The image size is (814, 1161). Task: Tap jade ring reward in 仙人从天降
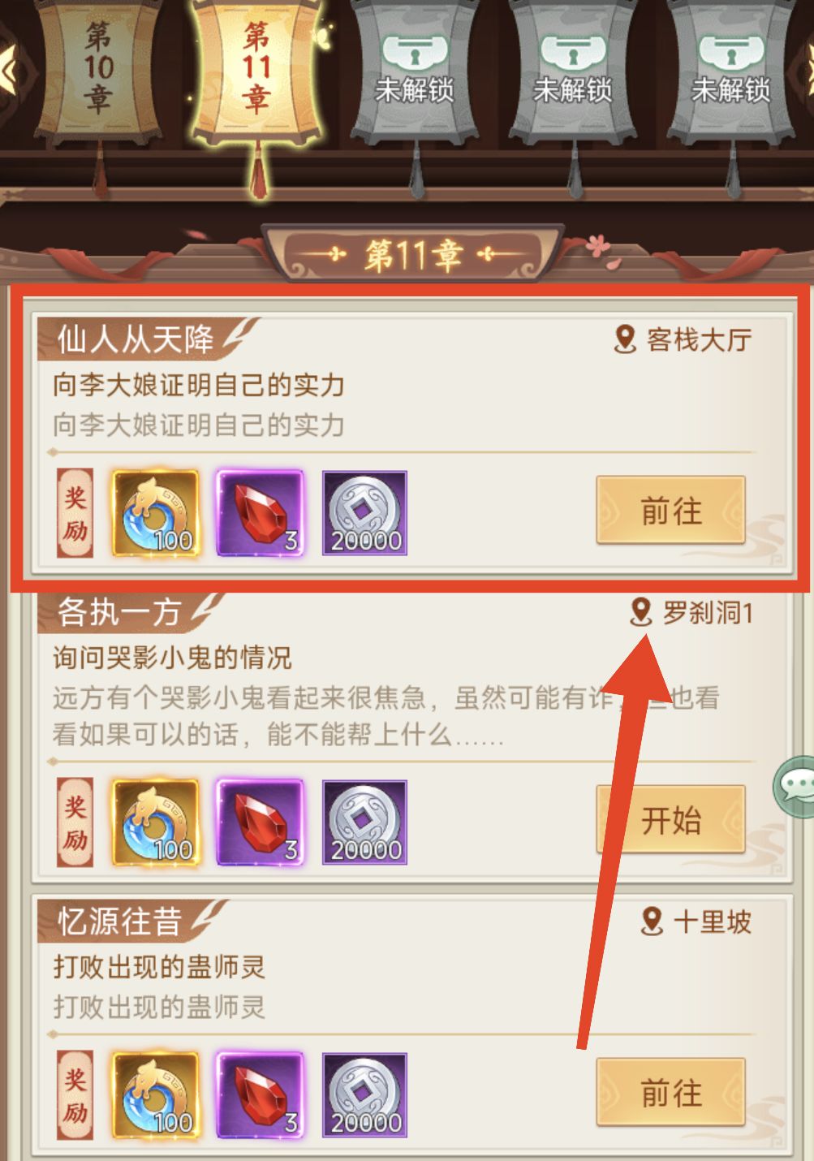click(155, 512)
